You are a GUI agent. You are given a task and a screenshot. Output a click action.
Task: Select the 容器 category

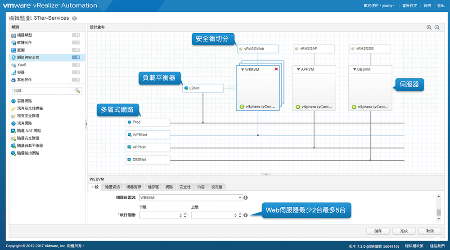click(x=47, y=72)
